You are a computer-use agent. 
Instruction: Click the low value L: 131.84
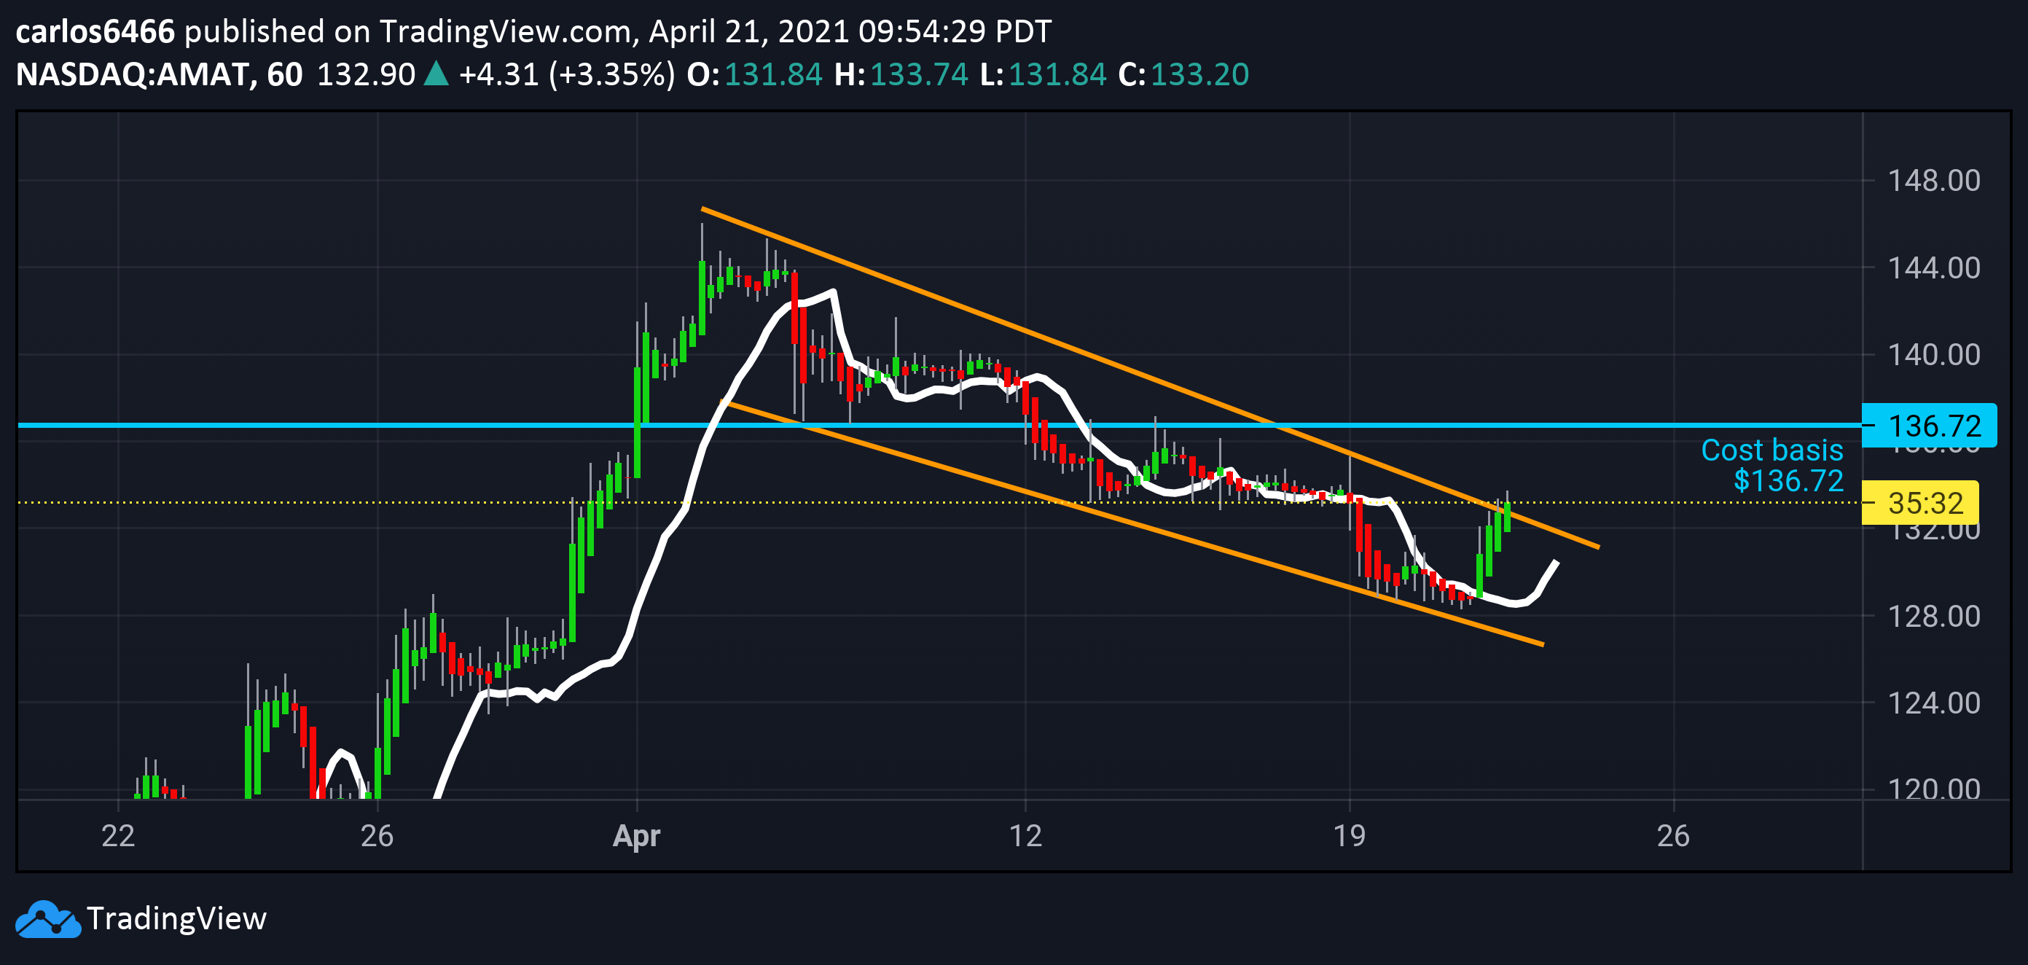point(1043,74)
